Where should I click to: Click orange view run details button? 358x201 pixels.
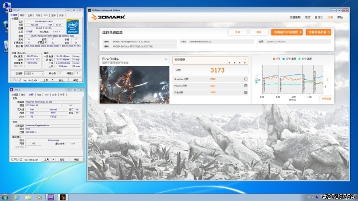287,32
